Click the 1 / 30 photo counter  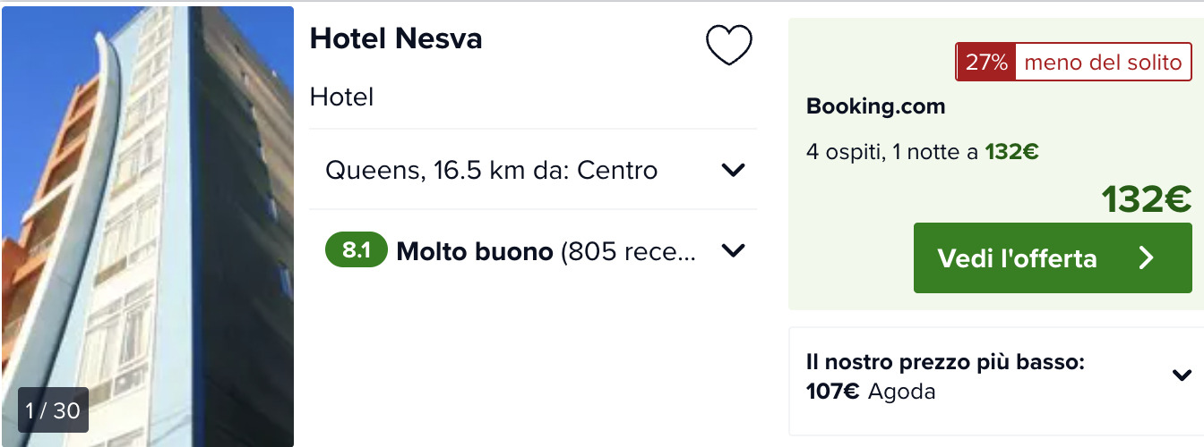(53, 410)
